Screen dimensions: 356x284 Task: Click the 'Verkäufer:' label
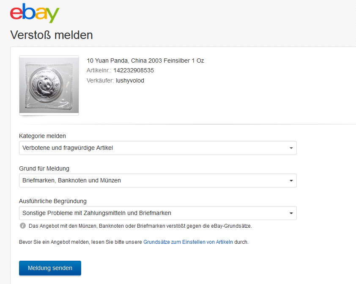100,80
